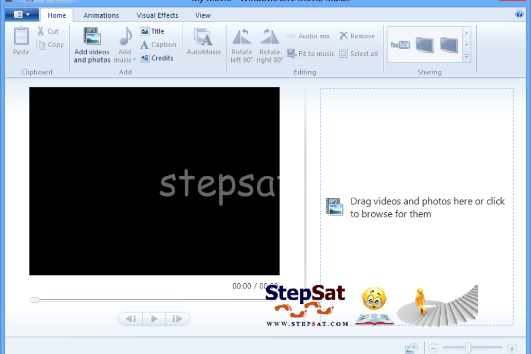
Task: Insert Credits into the movie
Action: coord(157,58)
